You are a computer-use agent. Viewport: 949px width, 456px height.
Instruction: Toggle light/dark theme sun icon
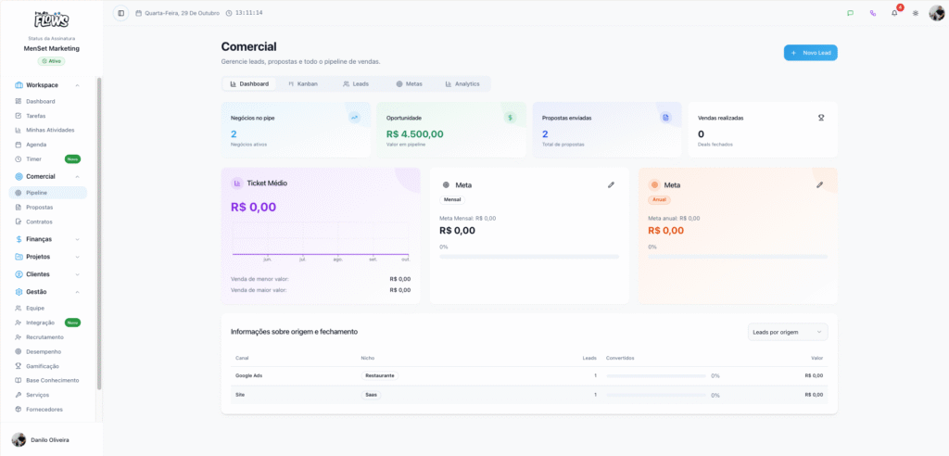[x=915, y=13]
